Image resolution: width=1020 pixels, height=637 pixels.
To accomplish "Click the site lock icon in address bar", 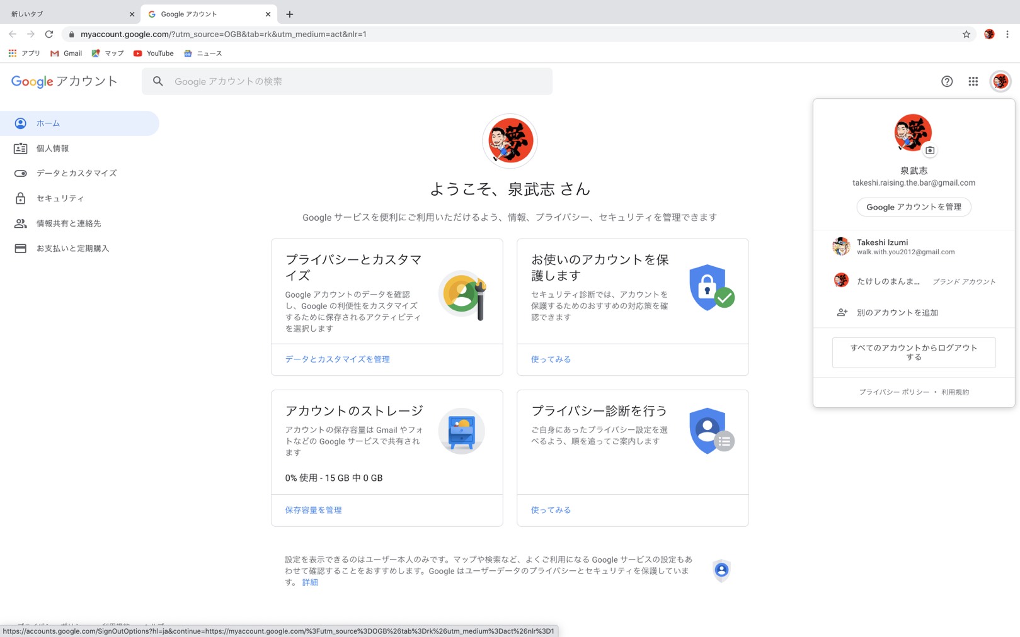I will click(72, 34).
